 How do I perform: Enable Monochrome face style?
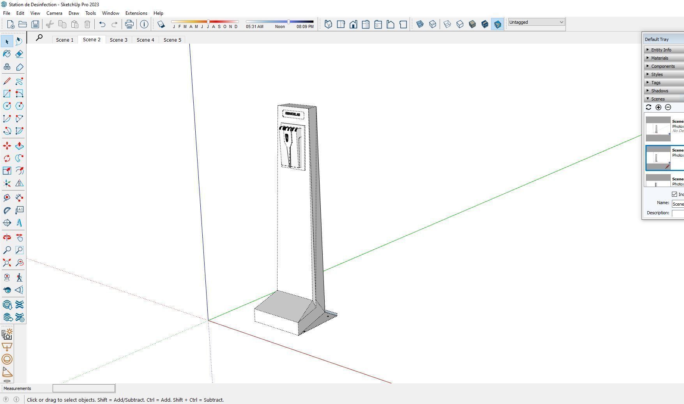(x=497, y=25)
